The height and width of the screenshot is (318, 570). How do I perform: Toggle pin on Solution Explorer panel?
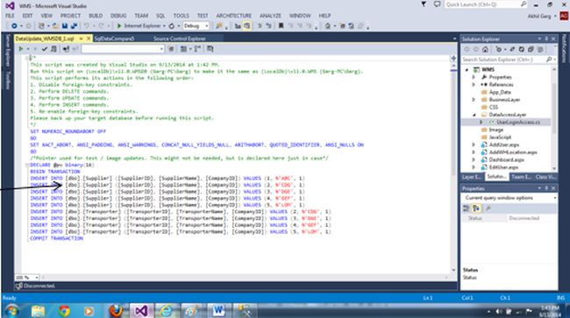[x=546, y=39]
